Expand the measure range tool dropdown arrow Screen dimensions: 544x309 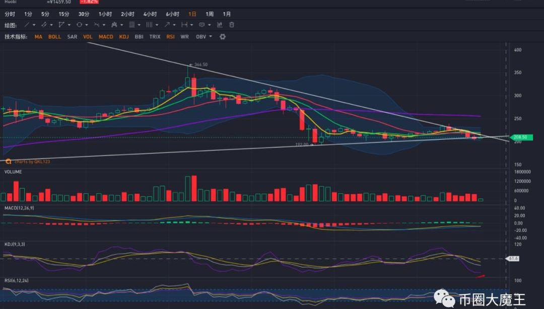point(192,25)
